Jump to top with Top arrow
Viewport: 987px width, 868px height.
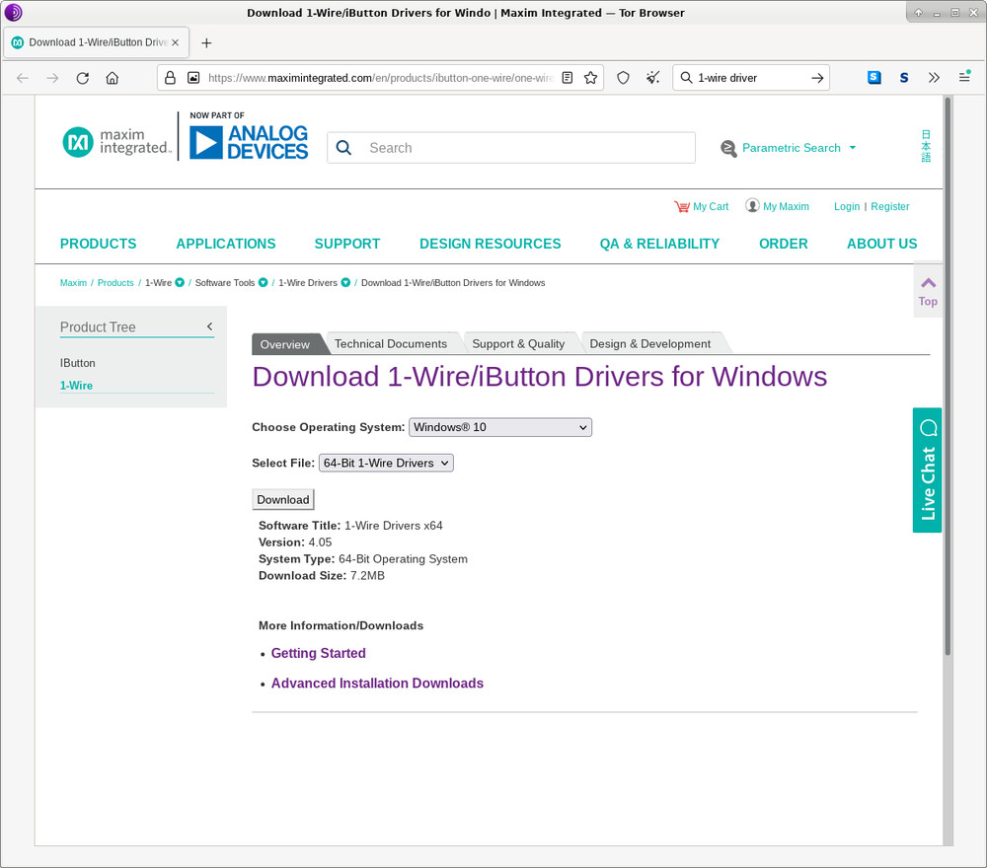[928, 291]
